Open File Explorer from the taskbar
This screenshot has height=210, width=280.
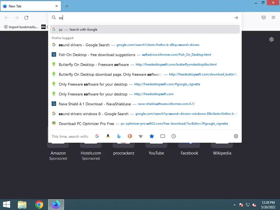22,205
